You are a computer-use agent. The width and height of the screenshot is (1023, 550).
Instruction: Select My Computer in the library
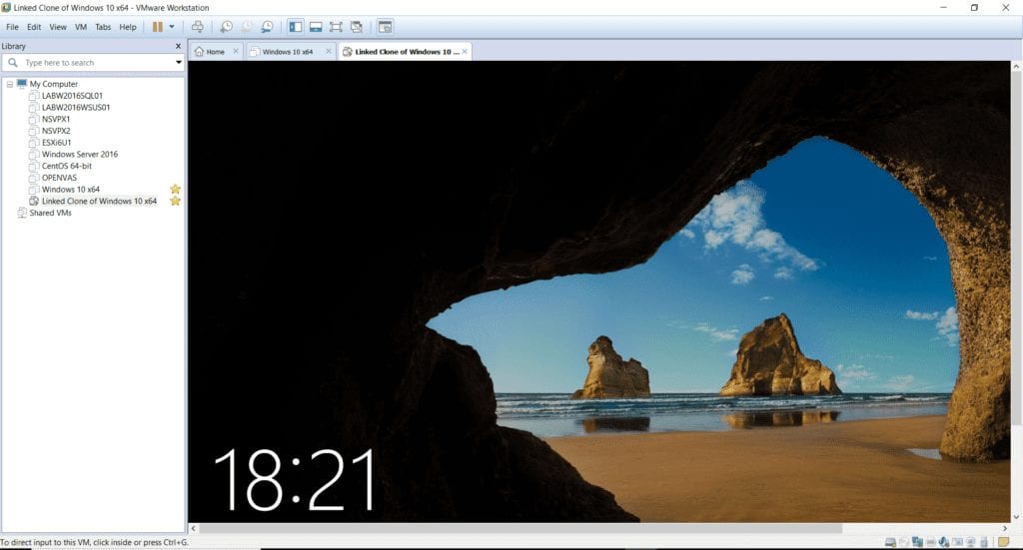tap(54, 84)
